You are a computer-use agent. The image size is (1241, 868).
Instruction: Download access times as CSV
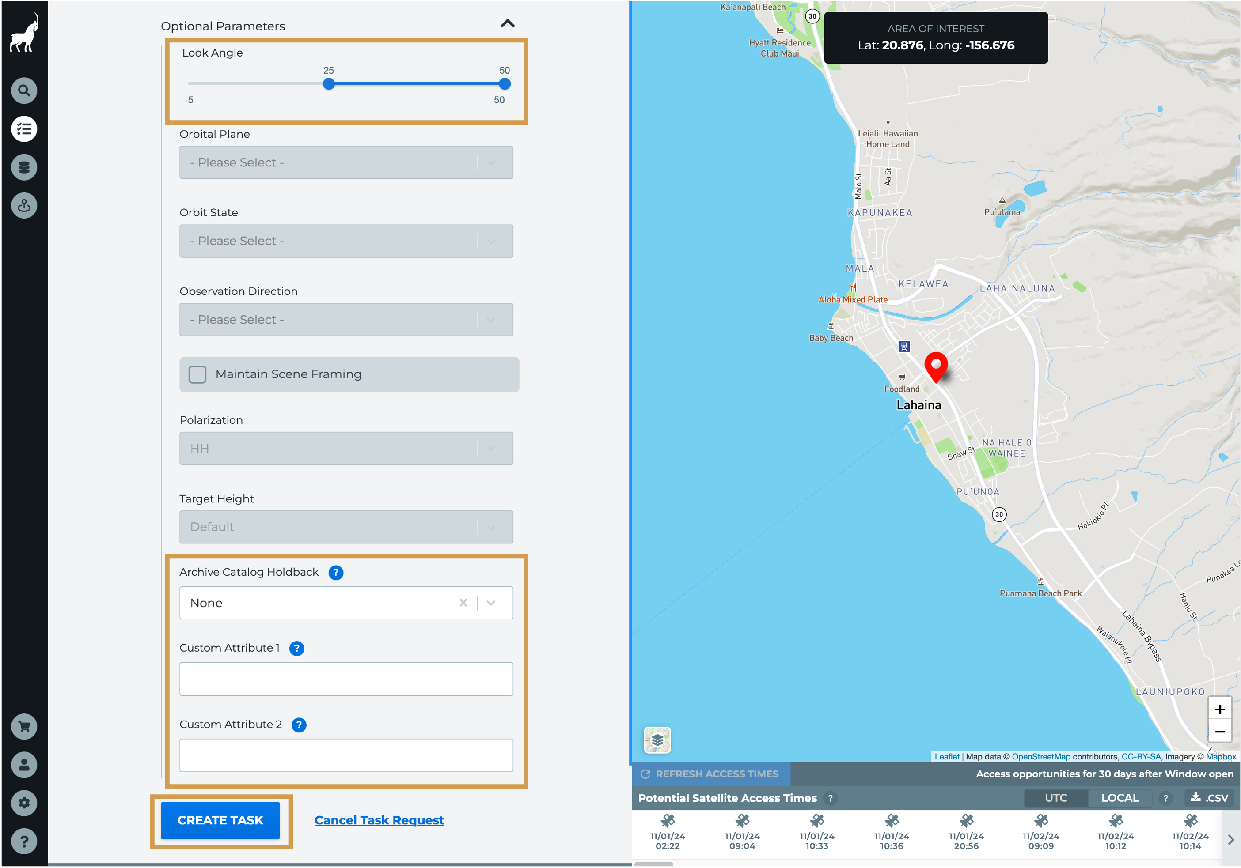[x=1209, y=798]
